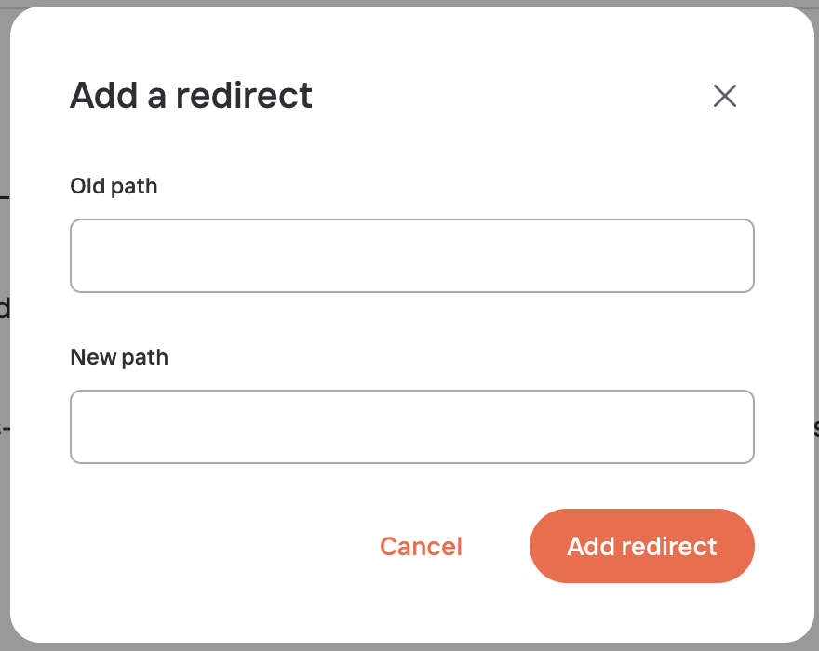Click the Add redirect button

click(642, 546)
